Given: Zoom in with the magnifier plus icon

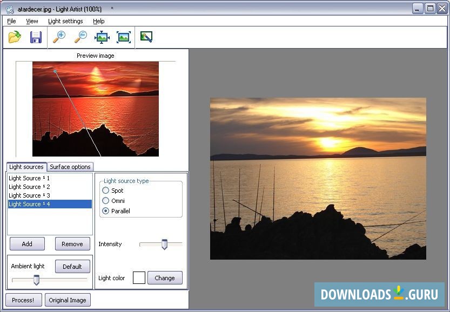Looking at the screenshot, I should point(59,37).
